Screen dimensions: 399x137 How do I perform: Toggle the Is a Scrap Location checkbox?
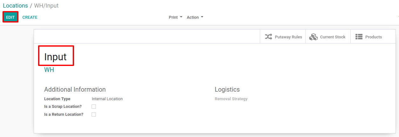[x=94, y=107]
